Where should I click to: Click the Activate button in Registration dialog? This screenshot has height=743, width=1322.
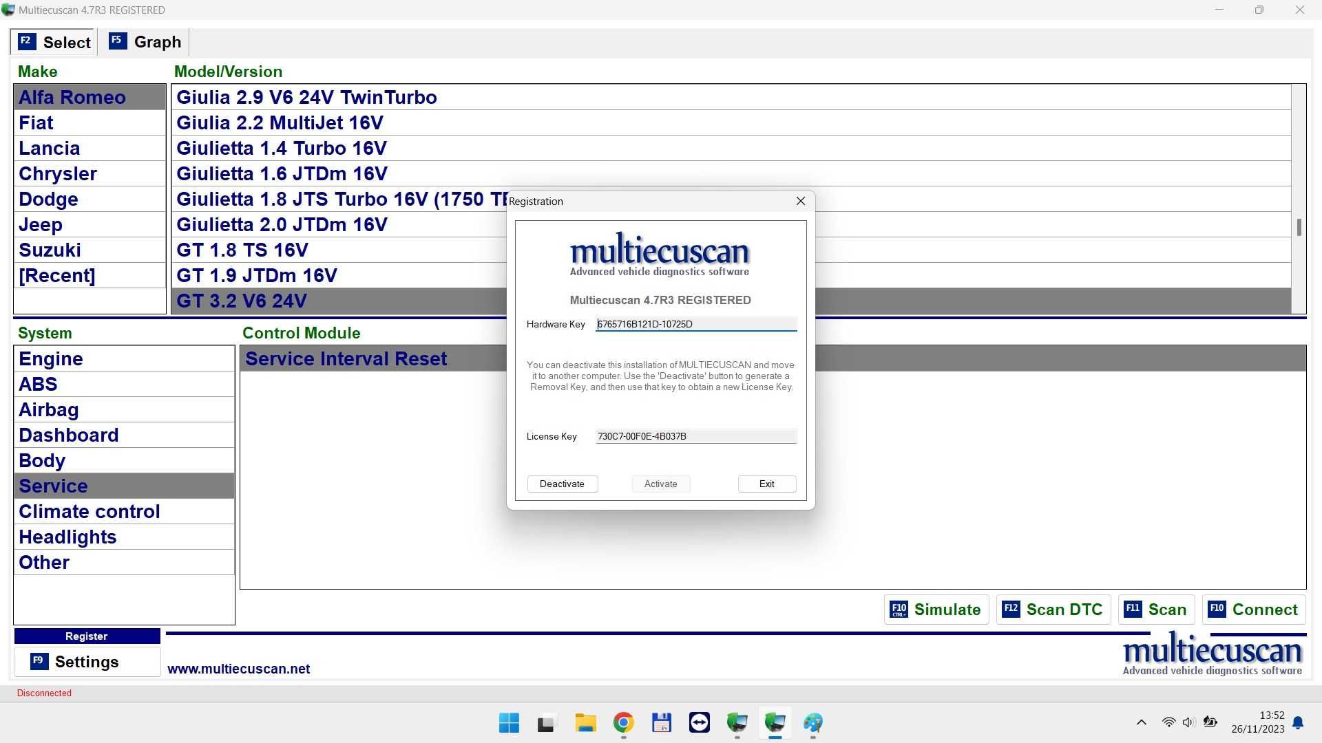[x=660, y=484]
